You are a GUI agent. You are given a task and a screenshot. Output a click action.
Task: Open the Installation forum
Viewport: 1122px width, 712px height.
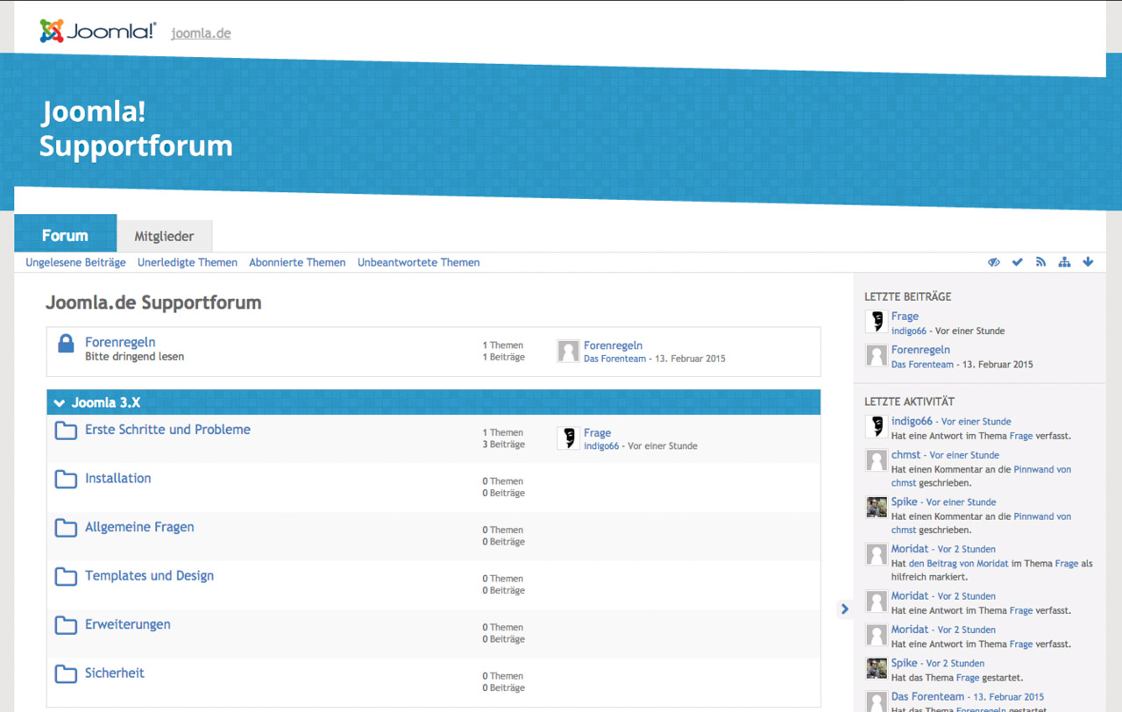tap(117, 478)
